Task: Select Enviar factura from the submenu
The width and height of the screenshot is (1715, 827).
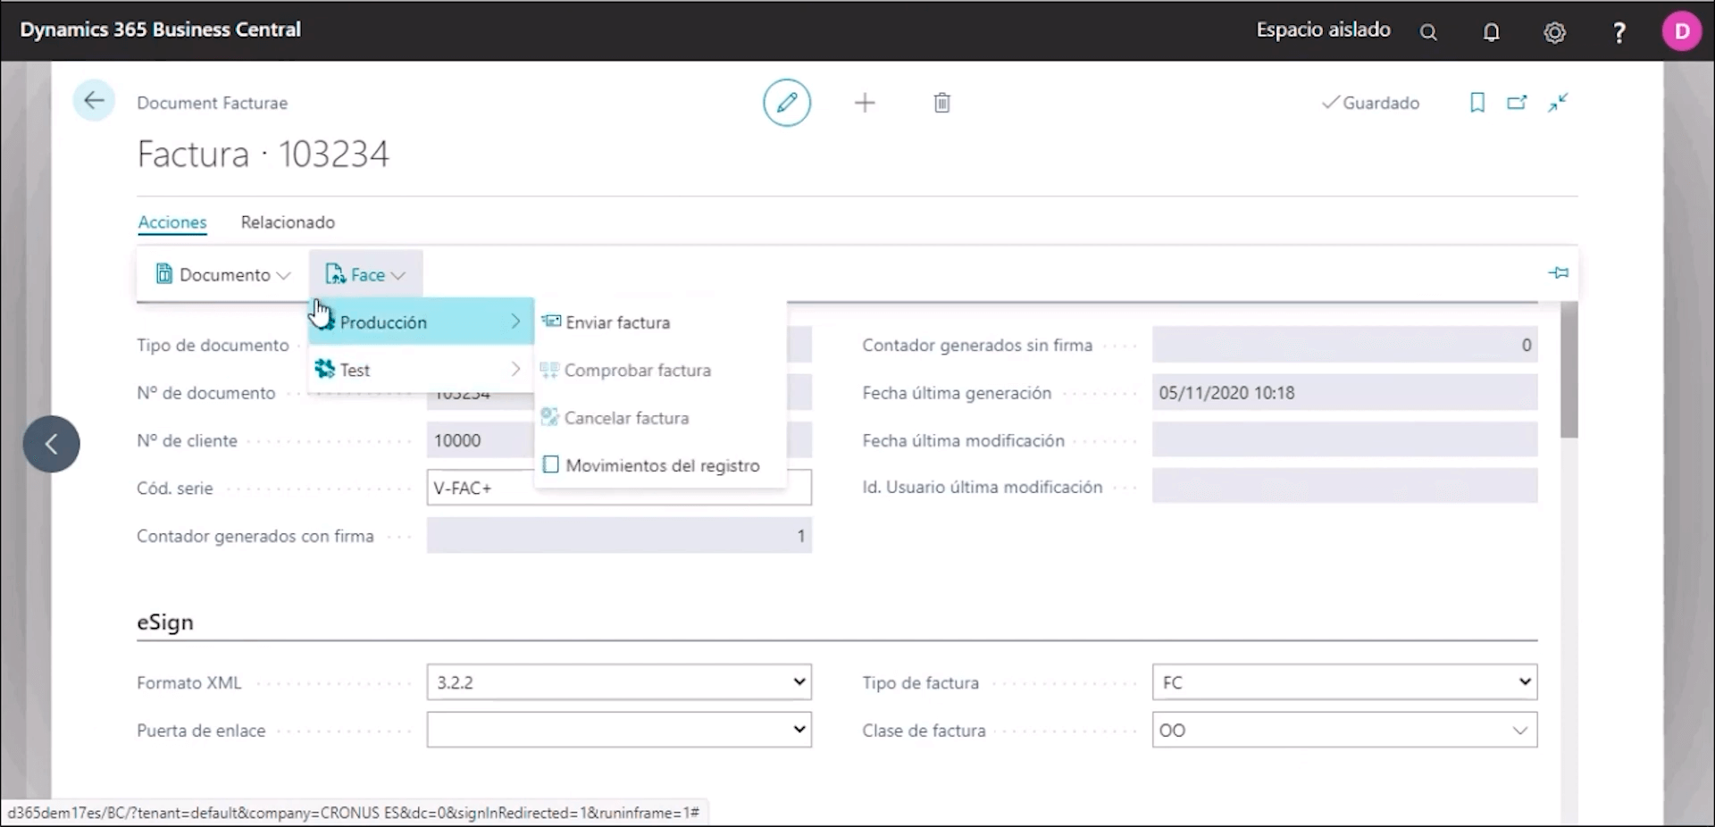Action: pos(617,322)
